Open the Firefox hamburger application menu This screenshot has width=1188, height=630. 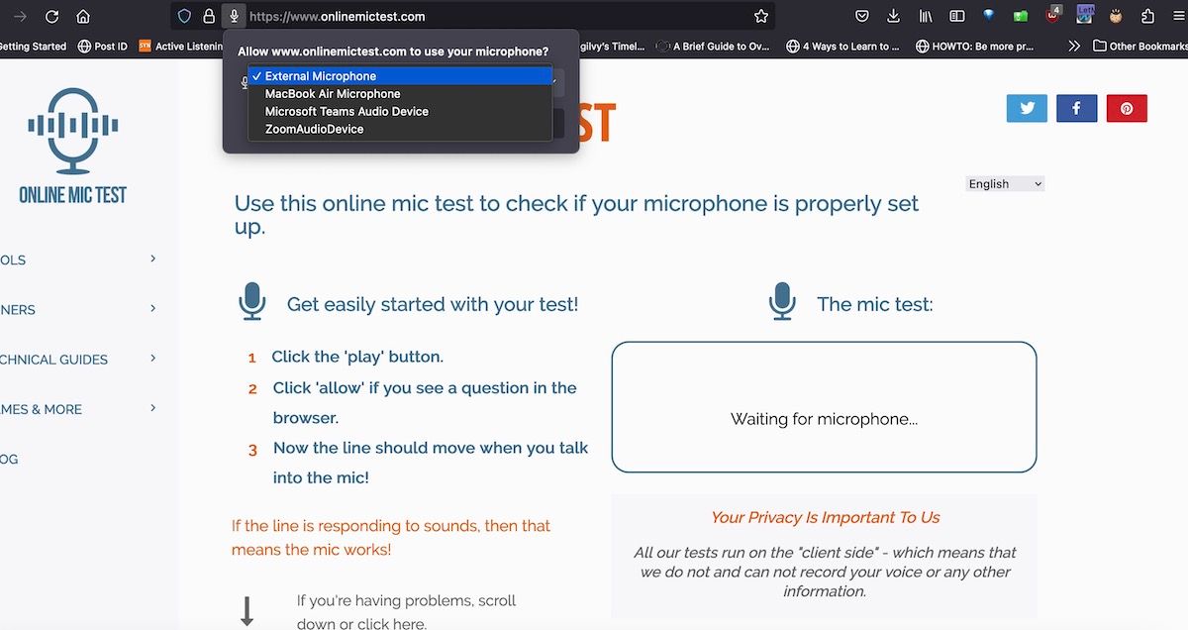click(1178, 16)
